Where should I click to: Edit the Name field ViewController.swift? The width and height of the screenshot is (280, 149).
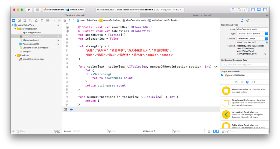252,29
